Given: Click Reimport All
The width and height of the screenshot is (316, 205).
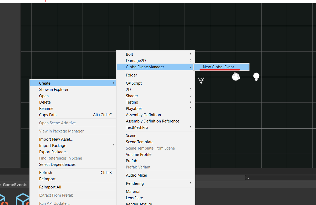Looking at the screenshot, I should coord(50,187).
